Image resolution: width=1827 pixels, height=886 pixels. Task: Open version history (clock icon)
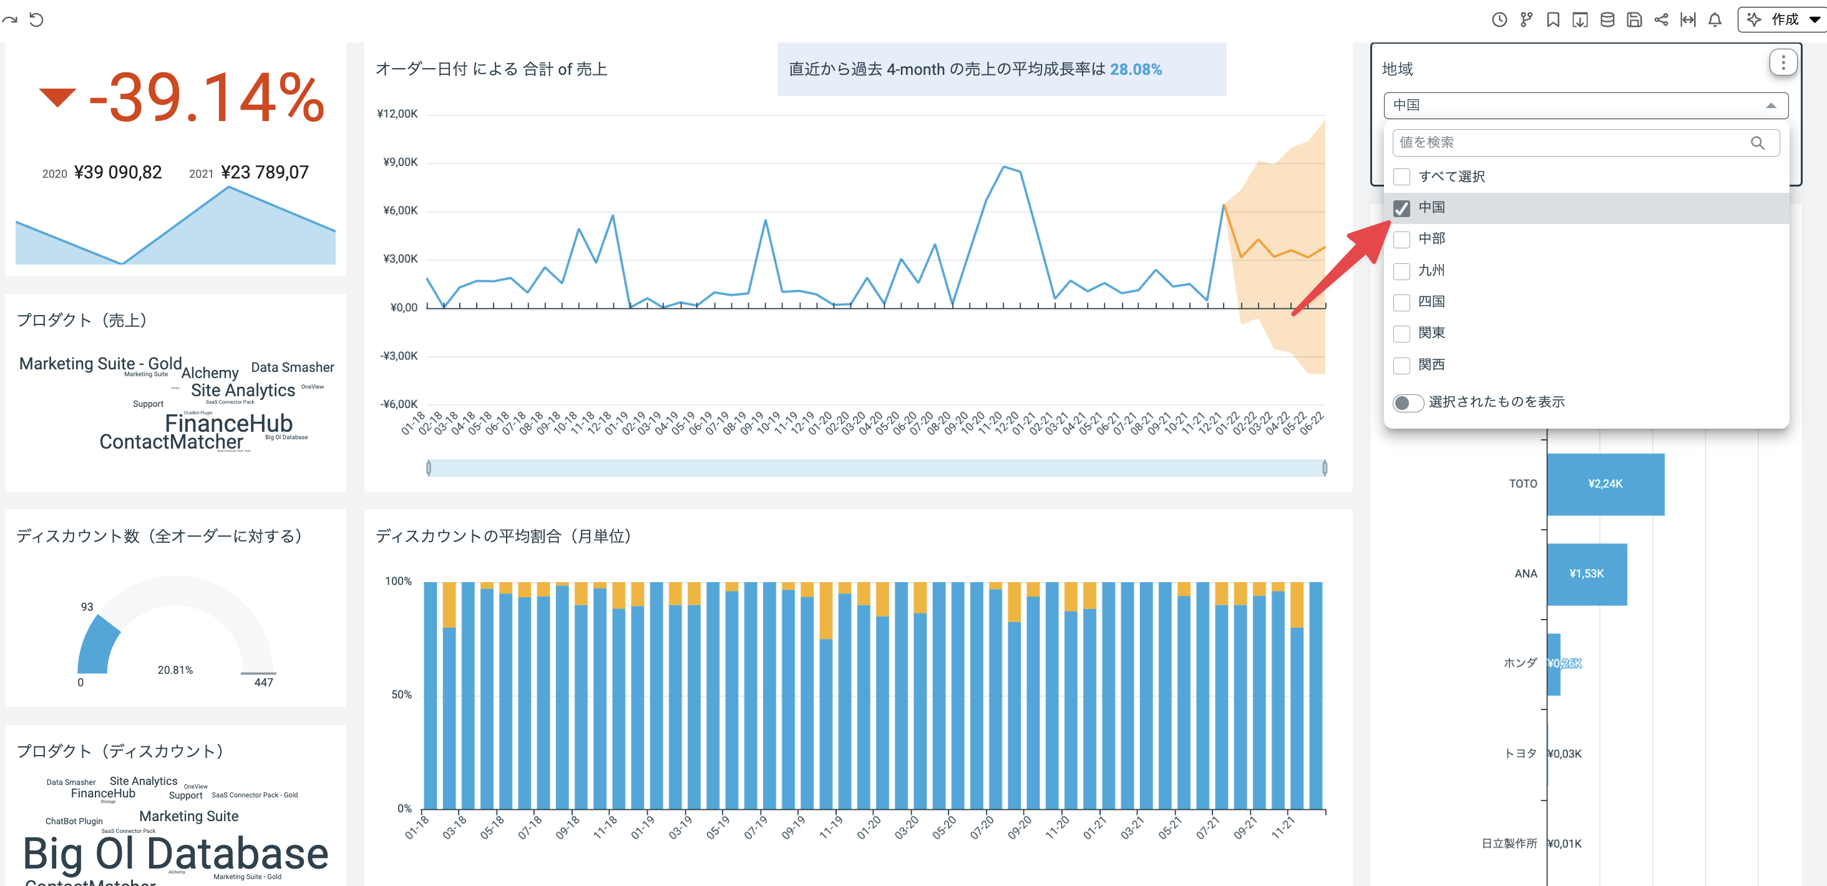click(x=1499, y=20)
